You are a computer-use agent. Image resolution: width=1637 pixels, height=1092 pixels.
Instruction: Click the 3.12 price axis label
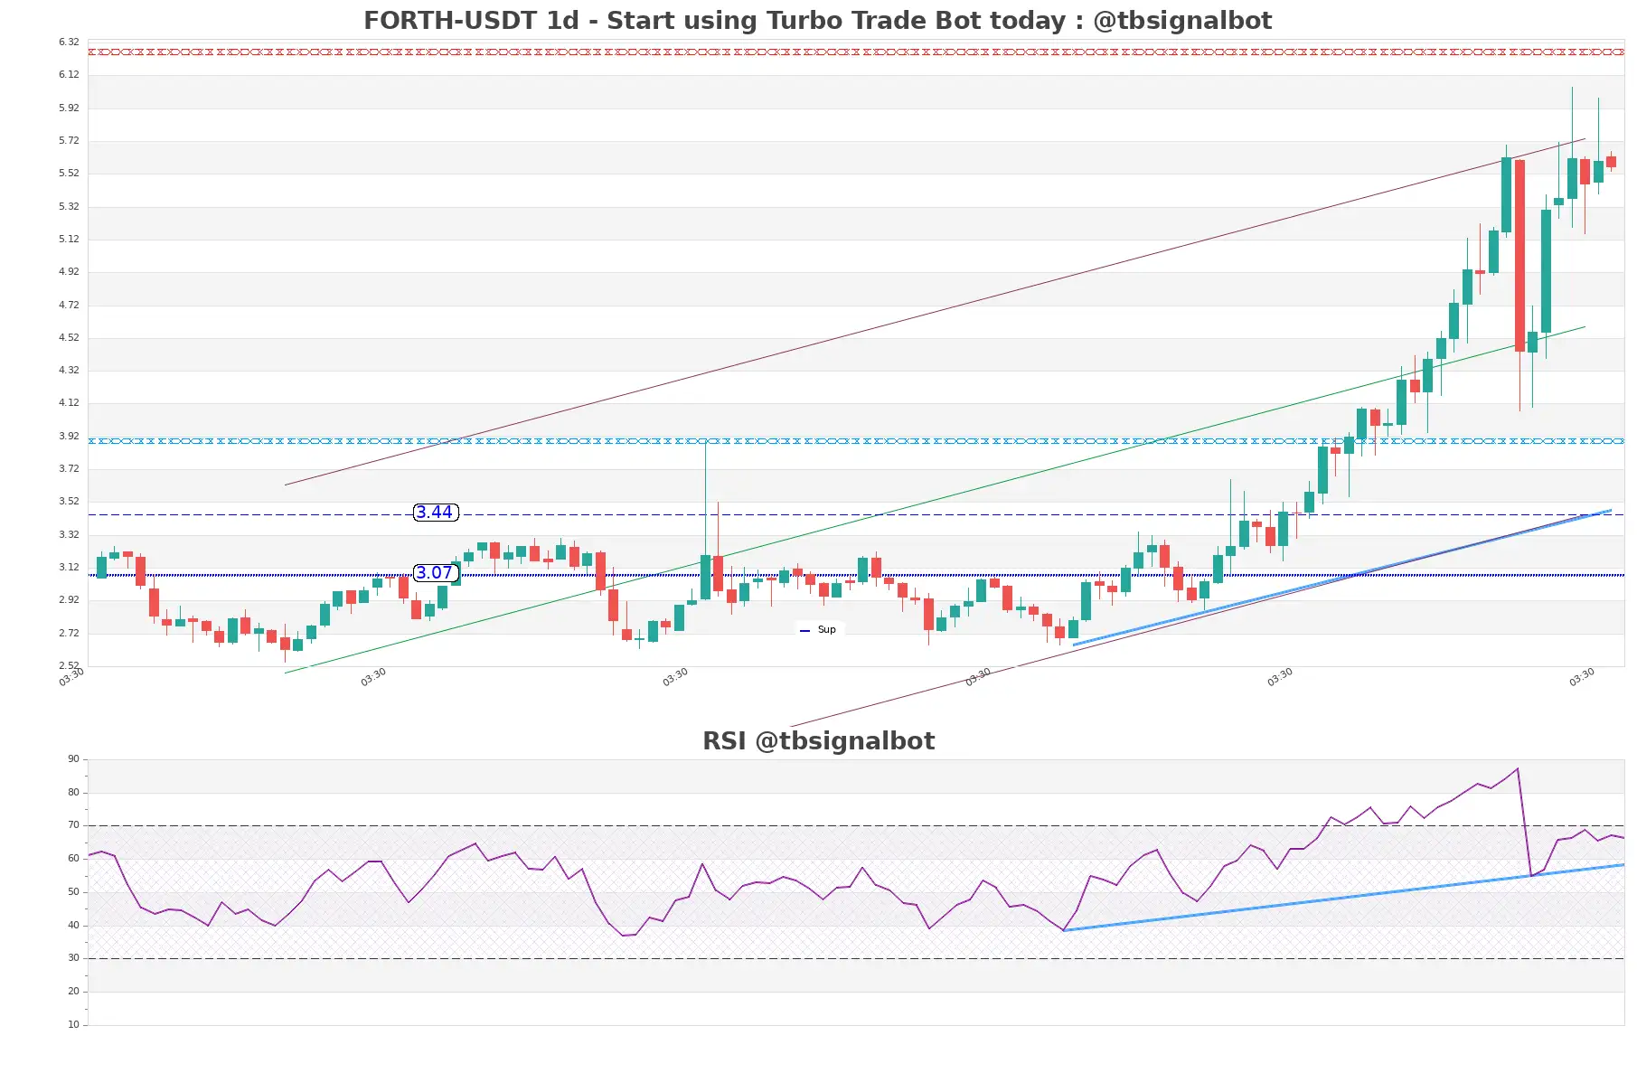(69, 568)
